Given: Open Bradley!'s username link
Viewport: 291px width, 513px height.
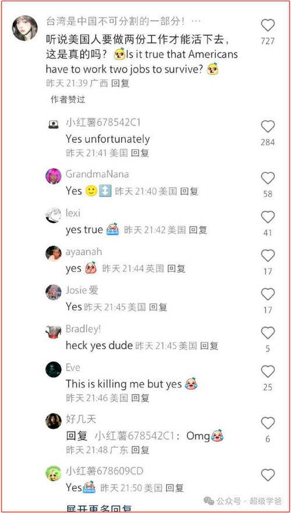Looking at the screenshot, I should coord(83,329).
